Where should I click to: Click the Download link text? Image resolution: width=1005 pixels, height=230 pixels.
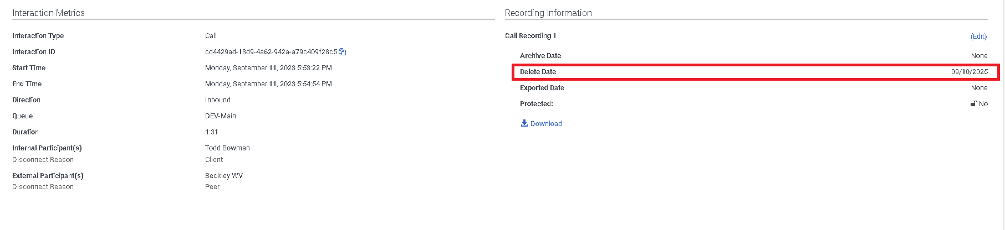[x=546, y=124]
